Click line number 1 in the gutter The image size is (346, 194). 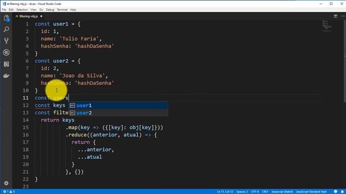click(27, 24)
